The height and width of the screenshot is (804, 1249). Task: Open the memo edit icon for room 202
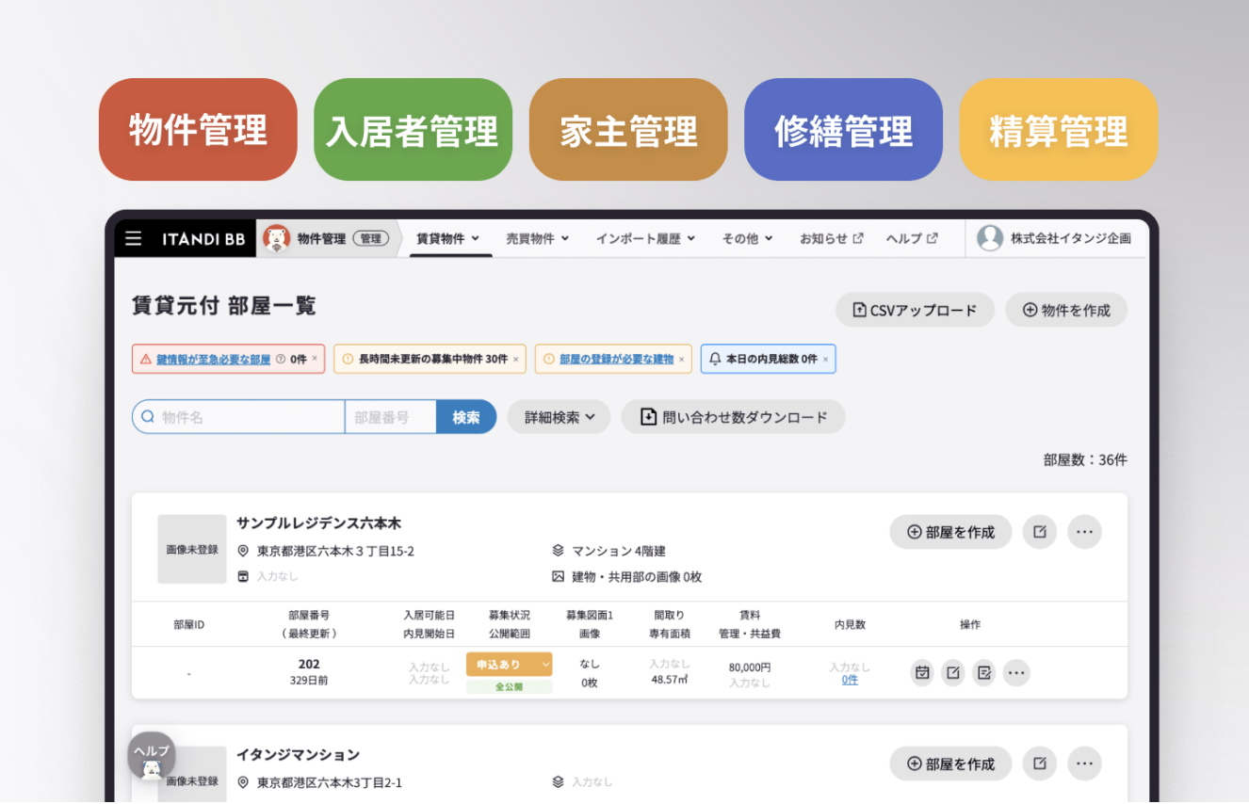click(x=983, y=673)
